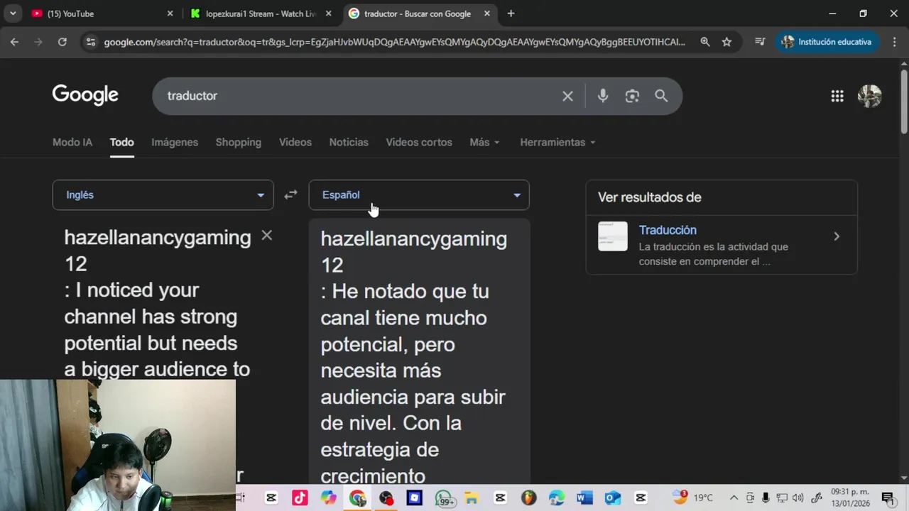The width and height of the screenshot is (909, 511).
Task: Open the page zoom magnifier icon
Action: [705, 42]
